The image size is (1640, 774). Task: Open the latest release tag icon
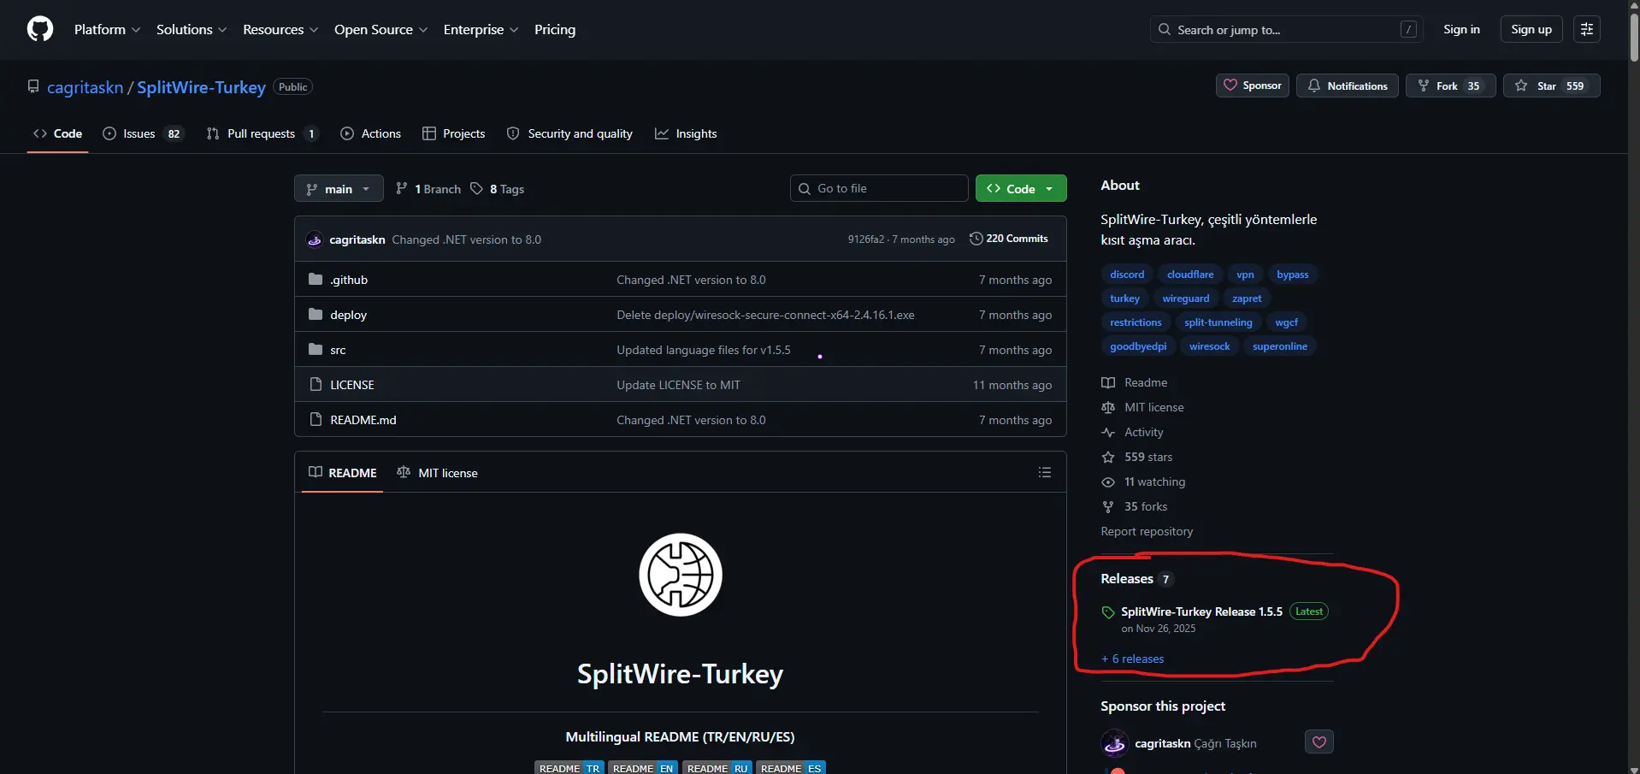[x=1108, y=612]
